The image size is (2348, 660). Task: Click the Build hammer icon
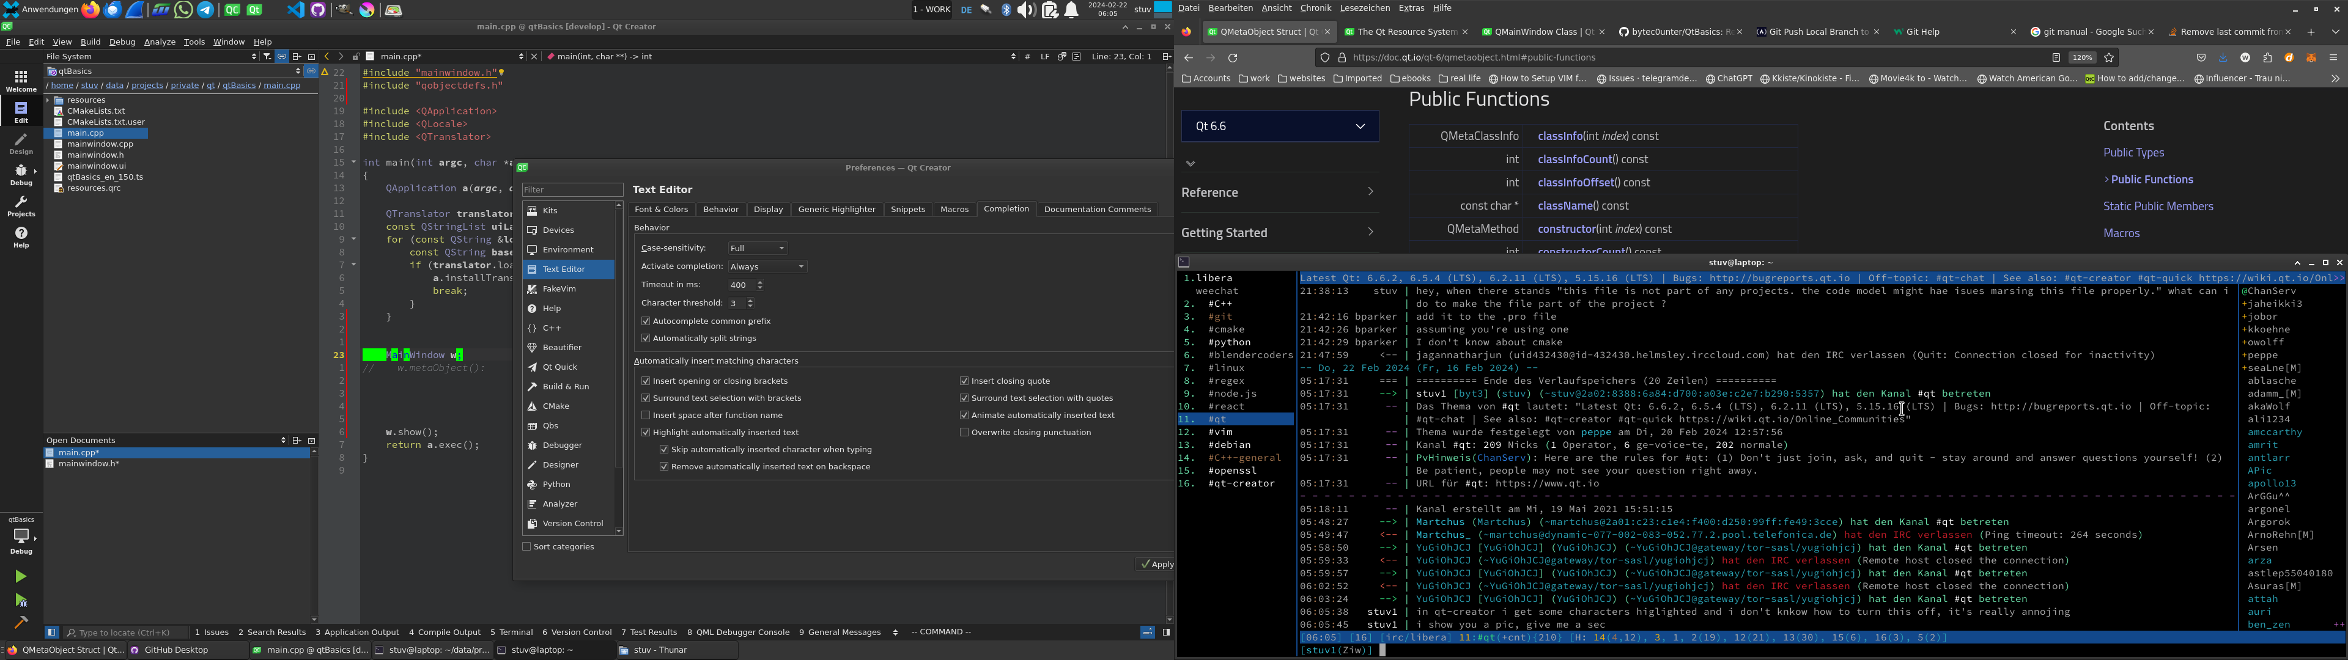coord(21,621)
